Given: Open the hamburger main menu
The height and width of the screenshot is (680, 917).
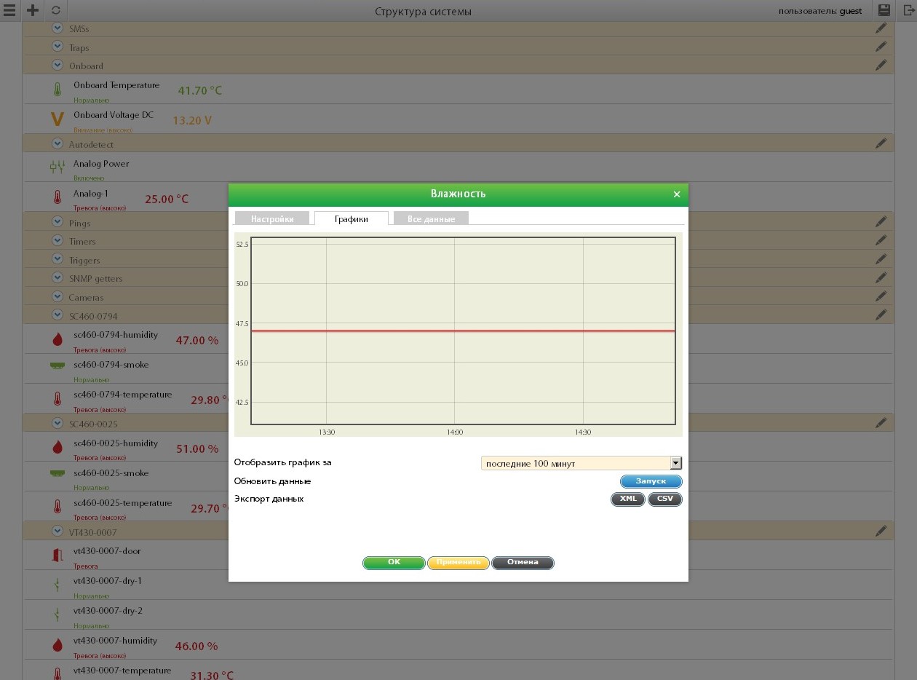Looking at the screenshot, I should [x=10, y=10].
